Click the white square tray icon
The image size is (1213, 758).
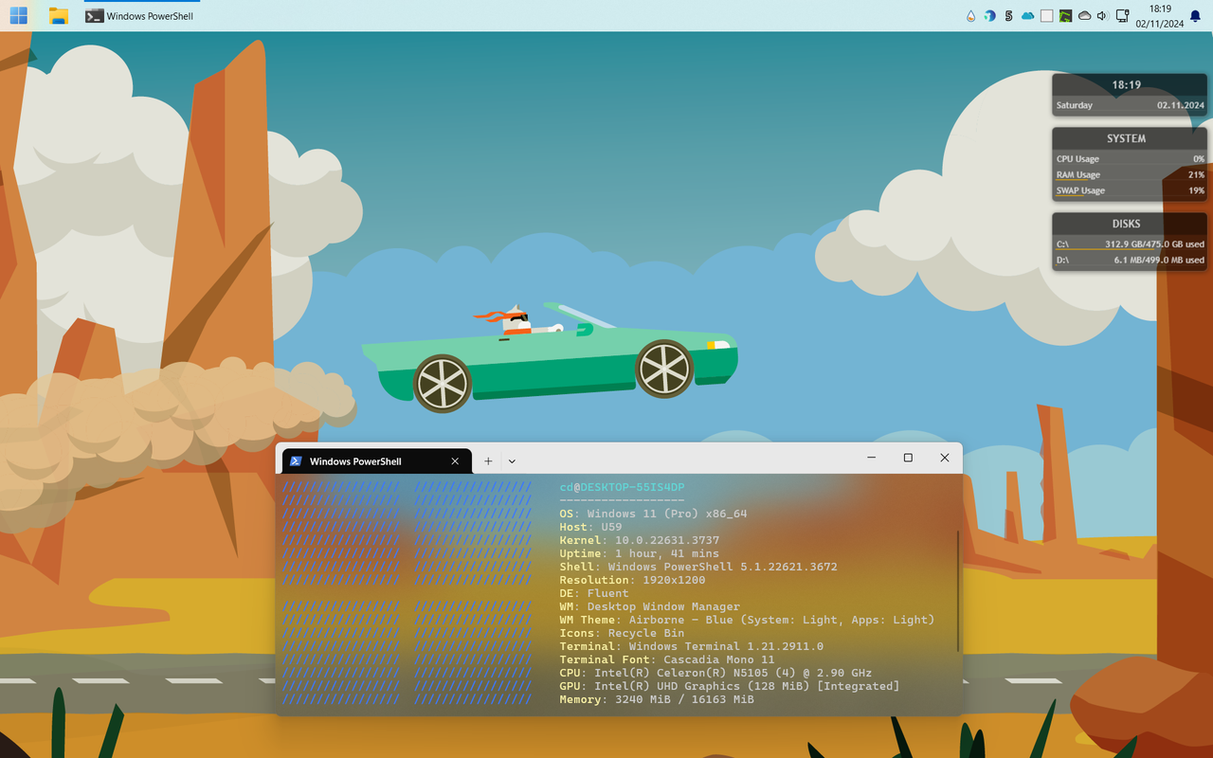[x=1047, y=16]
